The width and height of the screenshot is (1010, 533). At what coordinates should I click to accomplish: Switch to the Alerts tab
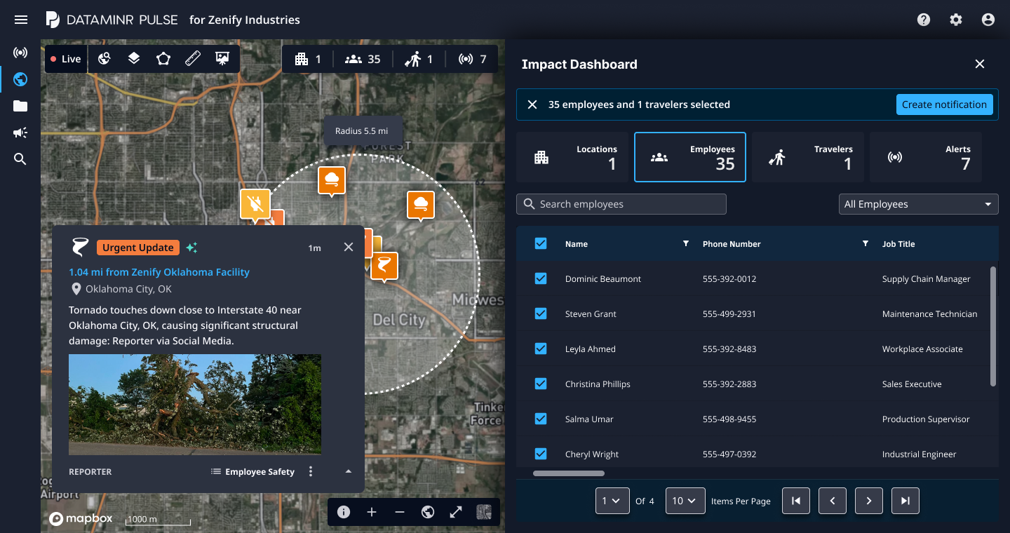(925, 157)
